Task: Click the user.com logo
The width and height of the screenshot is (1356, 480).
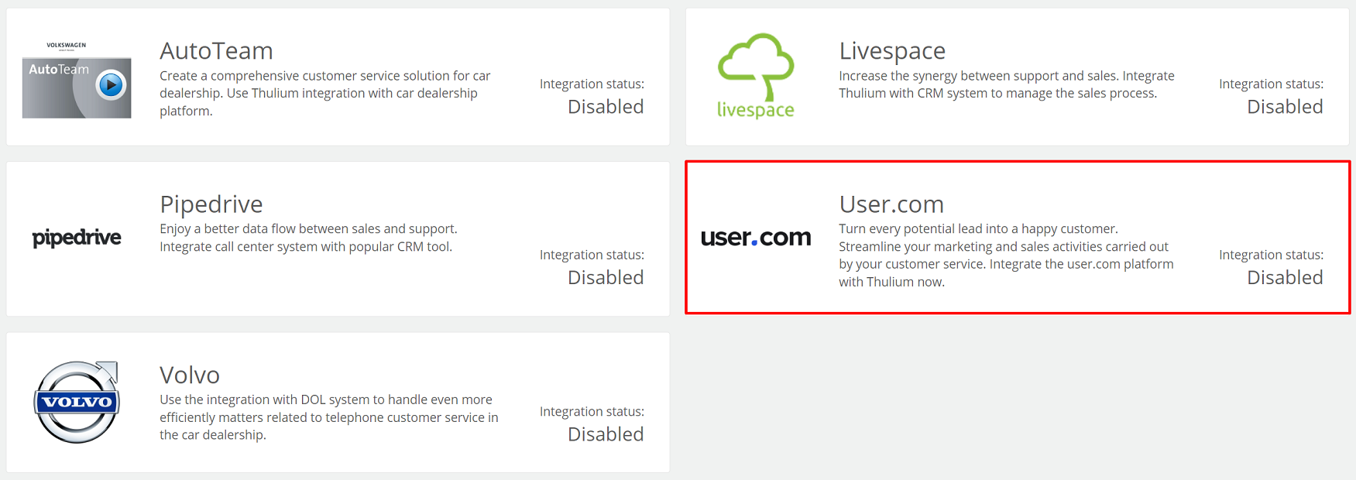Action: 756,238
